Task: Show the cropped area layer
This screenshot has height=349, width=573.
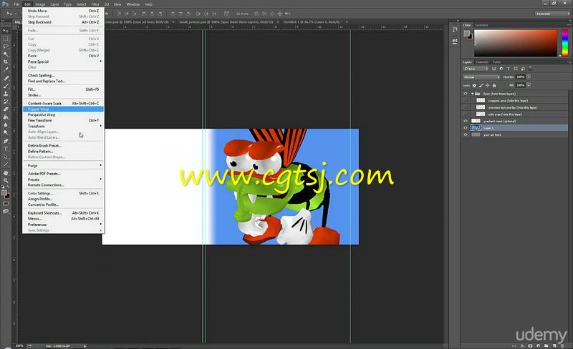Action: [x=465, y=100]
